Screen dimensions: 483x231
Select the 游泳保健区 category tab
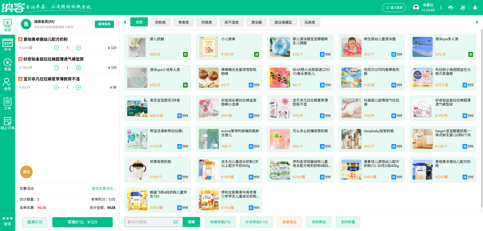click(283, 22)
